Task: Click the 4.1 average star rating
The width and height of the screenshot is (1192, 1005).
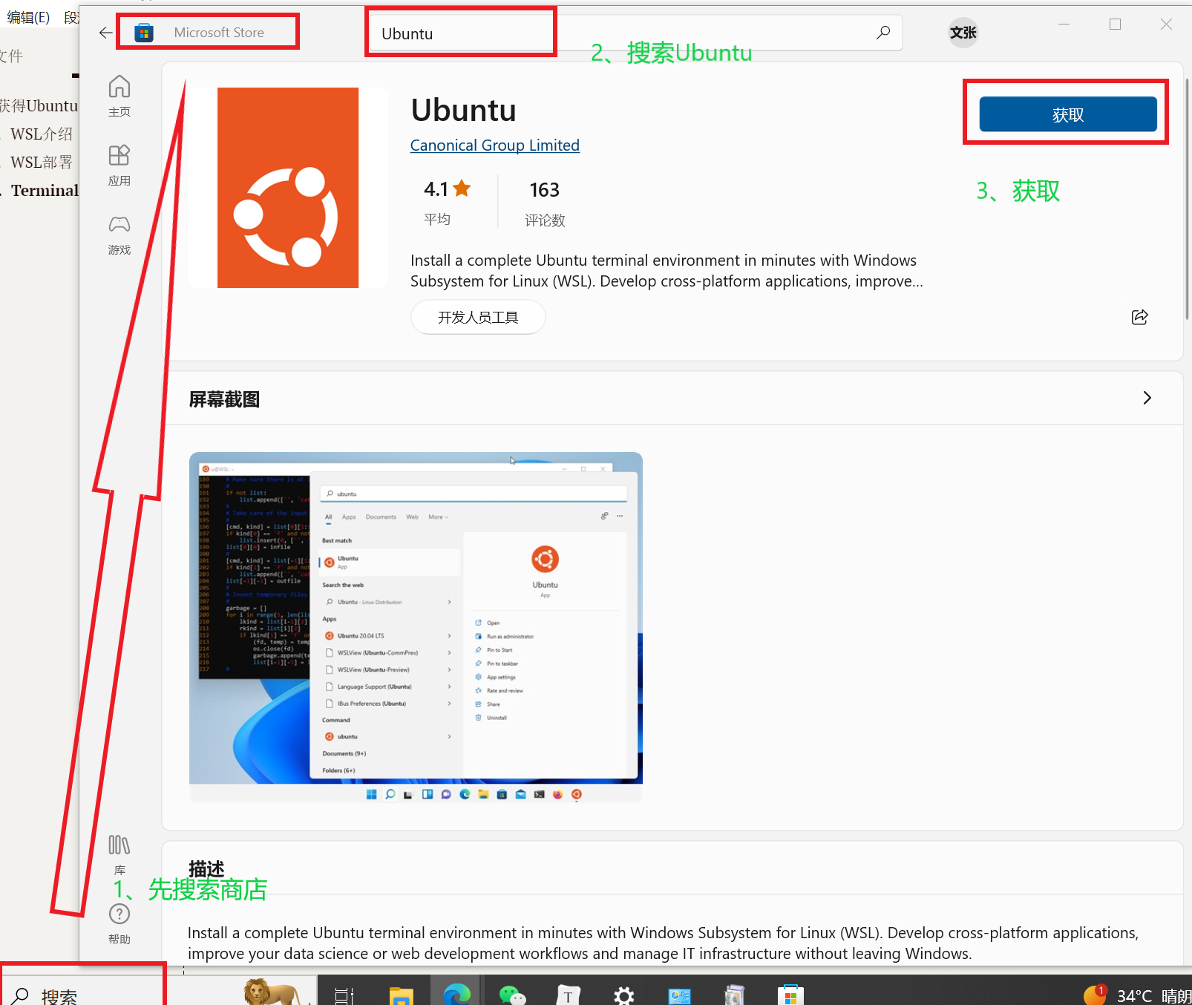Action: coord(448,189)
